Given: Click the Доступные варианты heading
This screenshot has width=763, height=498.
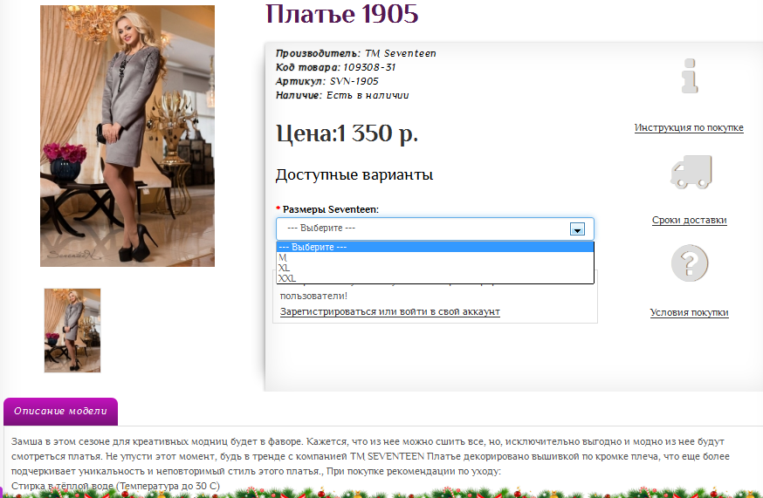Looking at the screenshot, I should [354, 174].
